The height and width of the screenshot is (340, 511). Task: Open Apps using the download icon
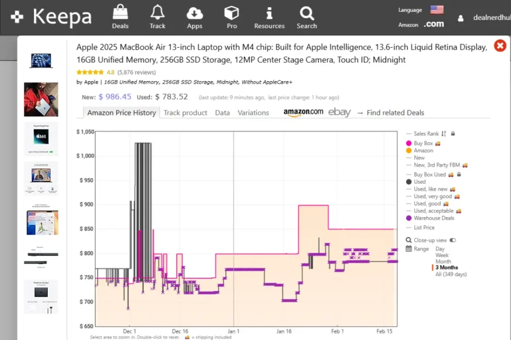click(x=195, y=12)
